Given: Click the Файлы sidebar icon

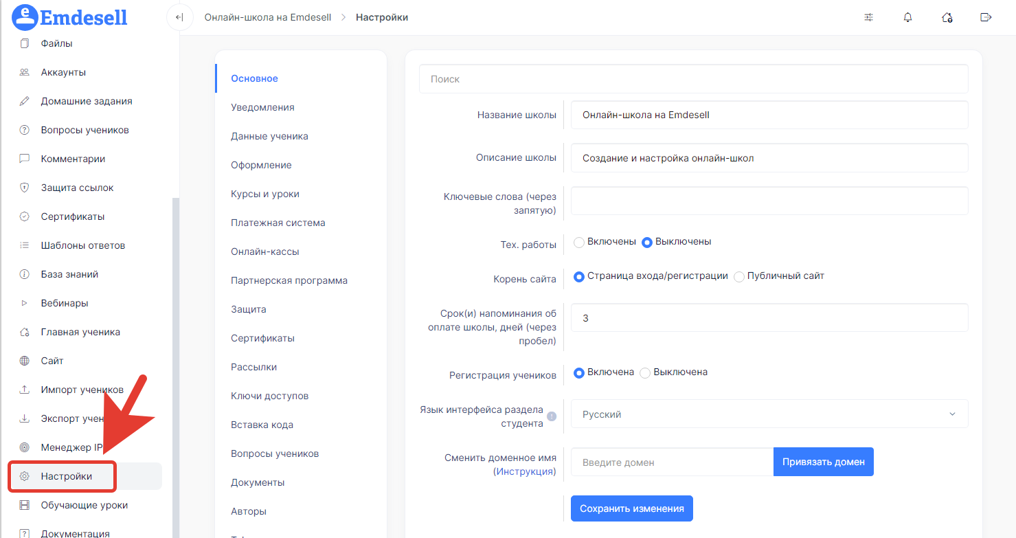Looking at the screenshot, I should [x=25, y=43].
